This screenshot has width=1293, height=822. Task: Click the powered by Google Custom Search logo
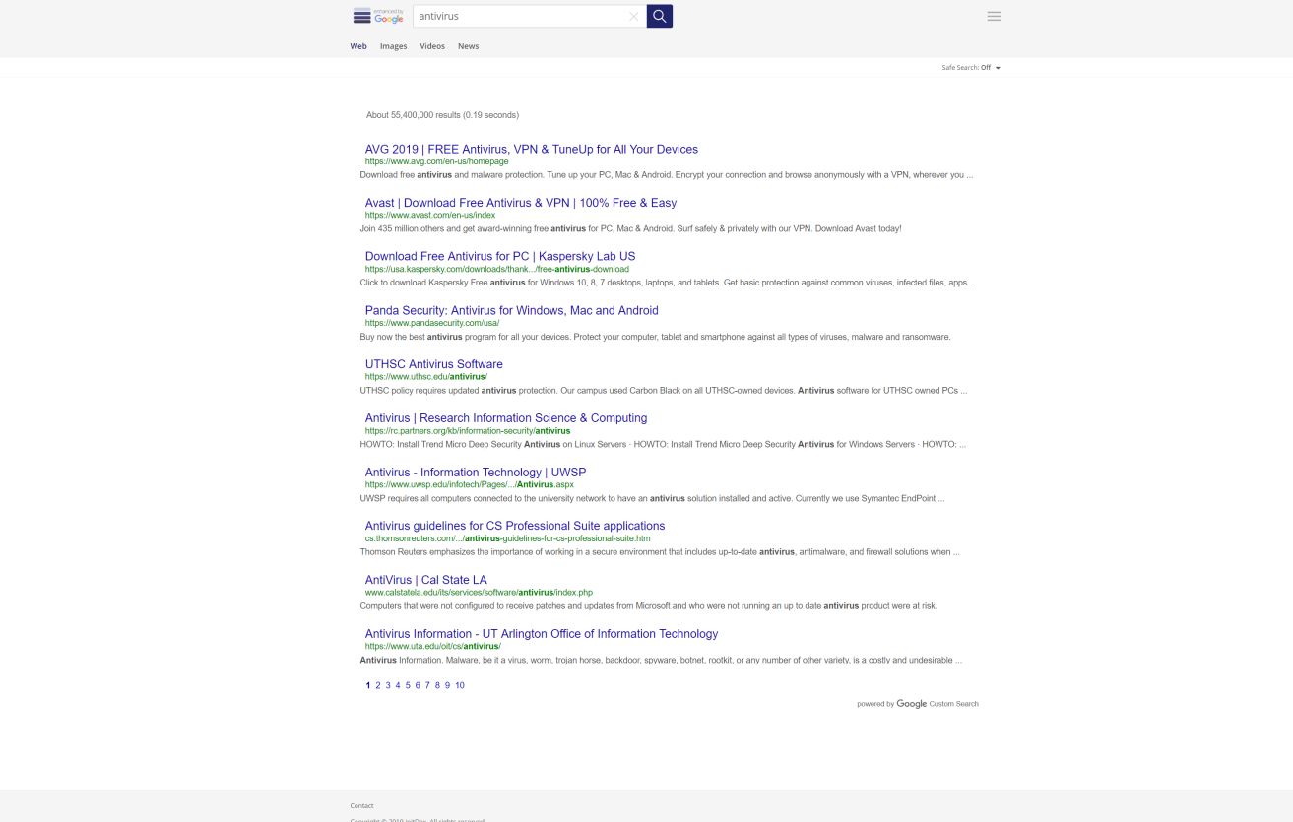pos(918,704)
